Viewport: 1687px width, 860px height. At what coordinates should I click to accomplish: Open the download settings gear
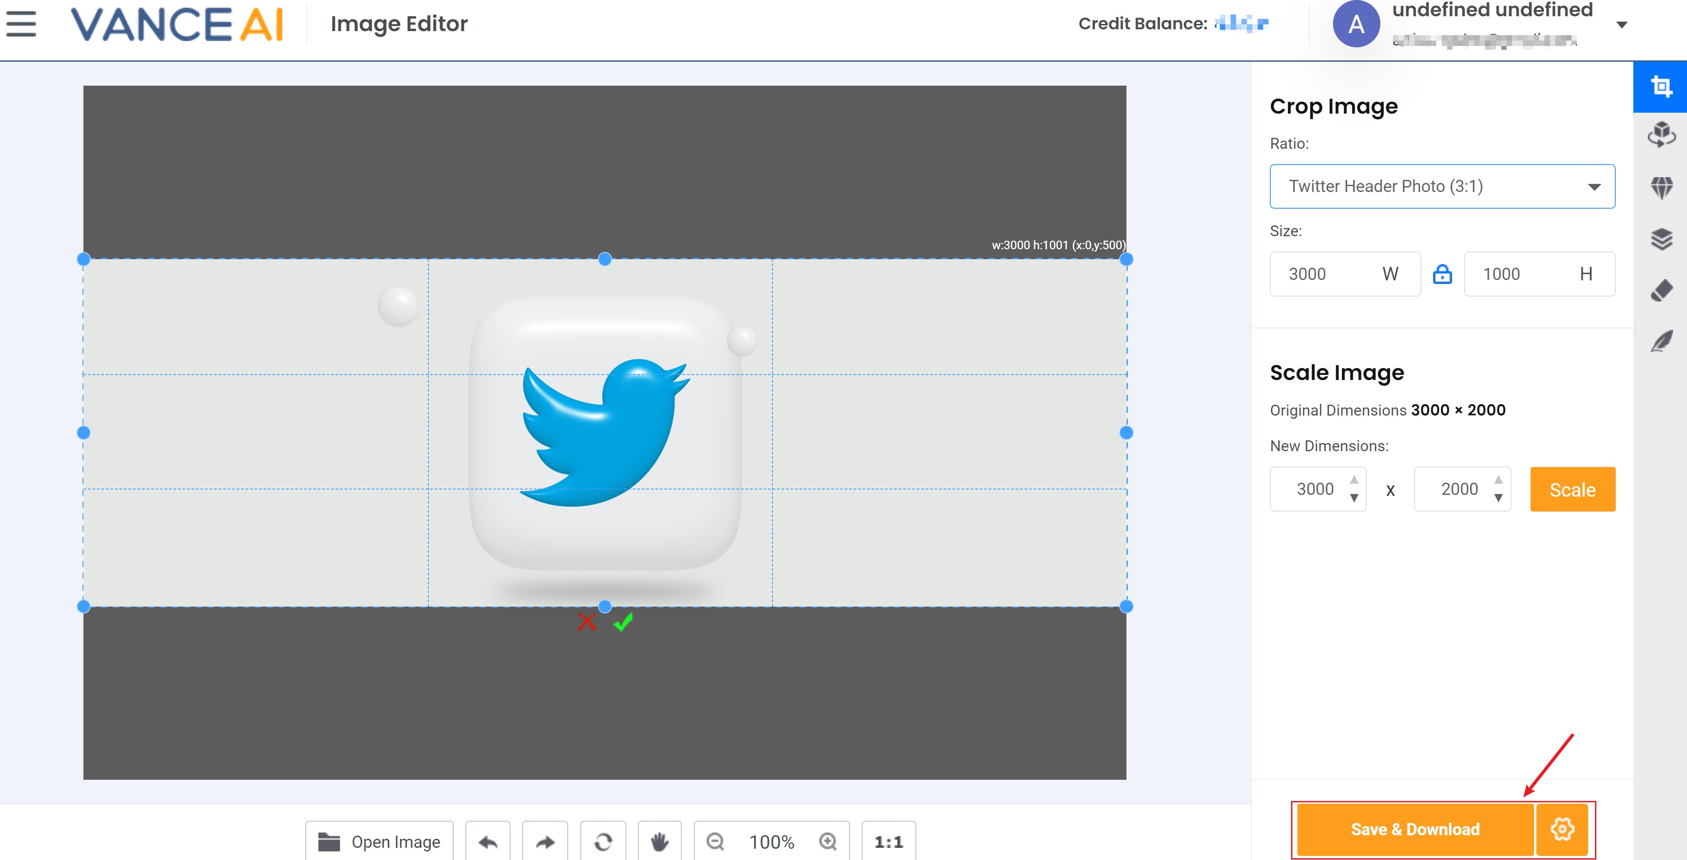click(x=1563, y=829)
